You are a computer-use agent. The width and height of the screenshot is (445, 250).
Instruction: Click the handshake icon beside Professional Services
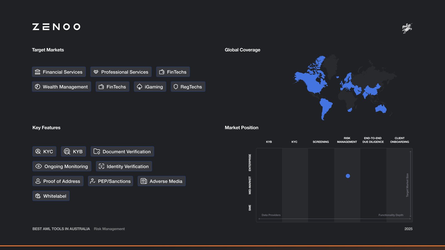pos(96,72)
